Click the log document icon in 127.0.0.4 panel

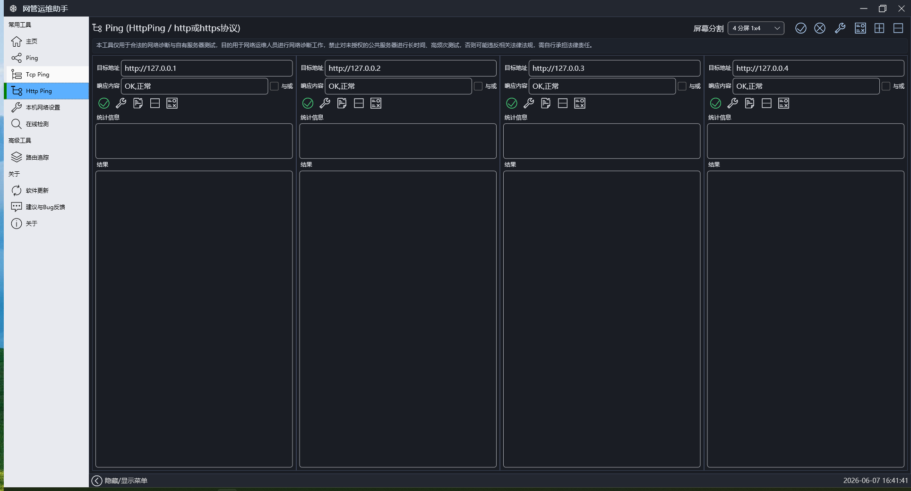pos(749,103)
